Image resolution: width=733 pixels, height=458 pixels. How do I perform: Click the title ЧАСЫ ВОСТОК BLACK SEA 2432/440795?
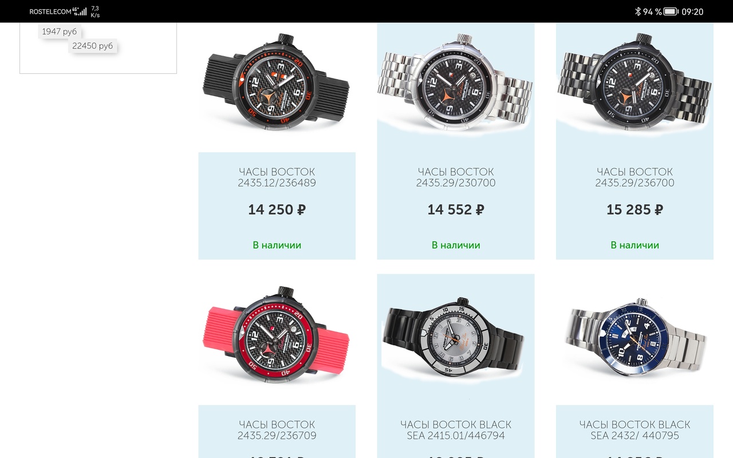coord(635,430)
